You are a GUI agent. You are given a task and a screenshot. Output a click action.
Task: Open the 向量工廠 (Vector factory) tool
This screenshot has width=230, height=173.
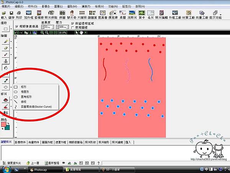pyautogui.click(x=202, y=15)
